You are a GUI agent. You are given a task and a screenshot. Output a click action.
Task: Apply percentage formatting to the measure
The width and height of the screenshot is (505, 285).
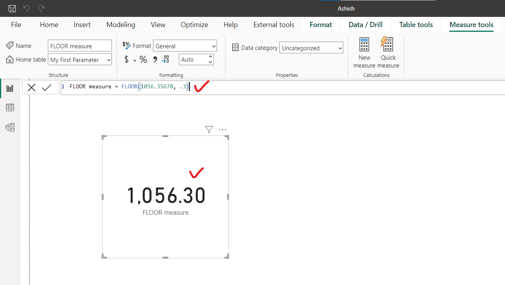[x=143, y=59]
